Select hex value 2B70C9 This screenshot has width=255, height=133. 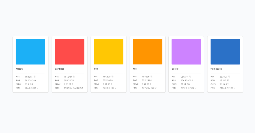click(224, 77)
